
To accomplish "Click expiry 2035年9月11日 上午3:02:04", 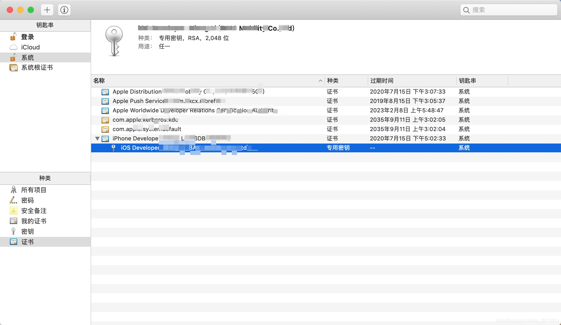I will [408, 129].
